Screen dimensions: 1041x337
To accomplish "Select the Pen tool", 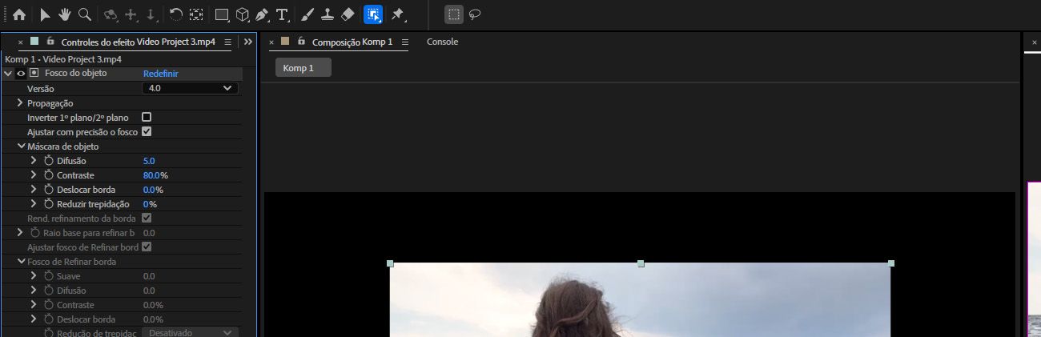I will click(x=262, y=14).
